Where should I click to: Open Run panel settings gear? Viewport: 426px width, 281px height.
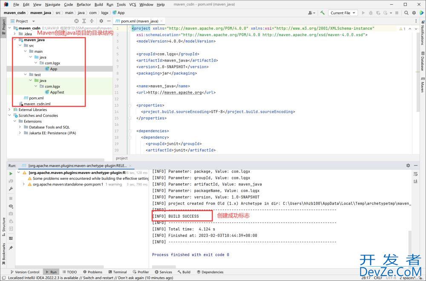pyautogui.click(x=408, y=165)
